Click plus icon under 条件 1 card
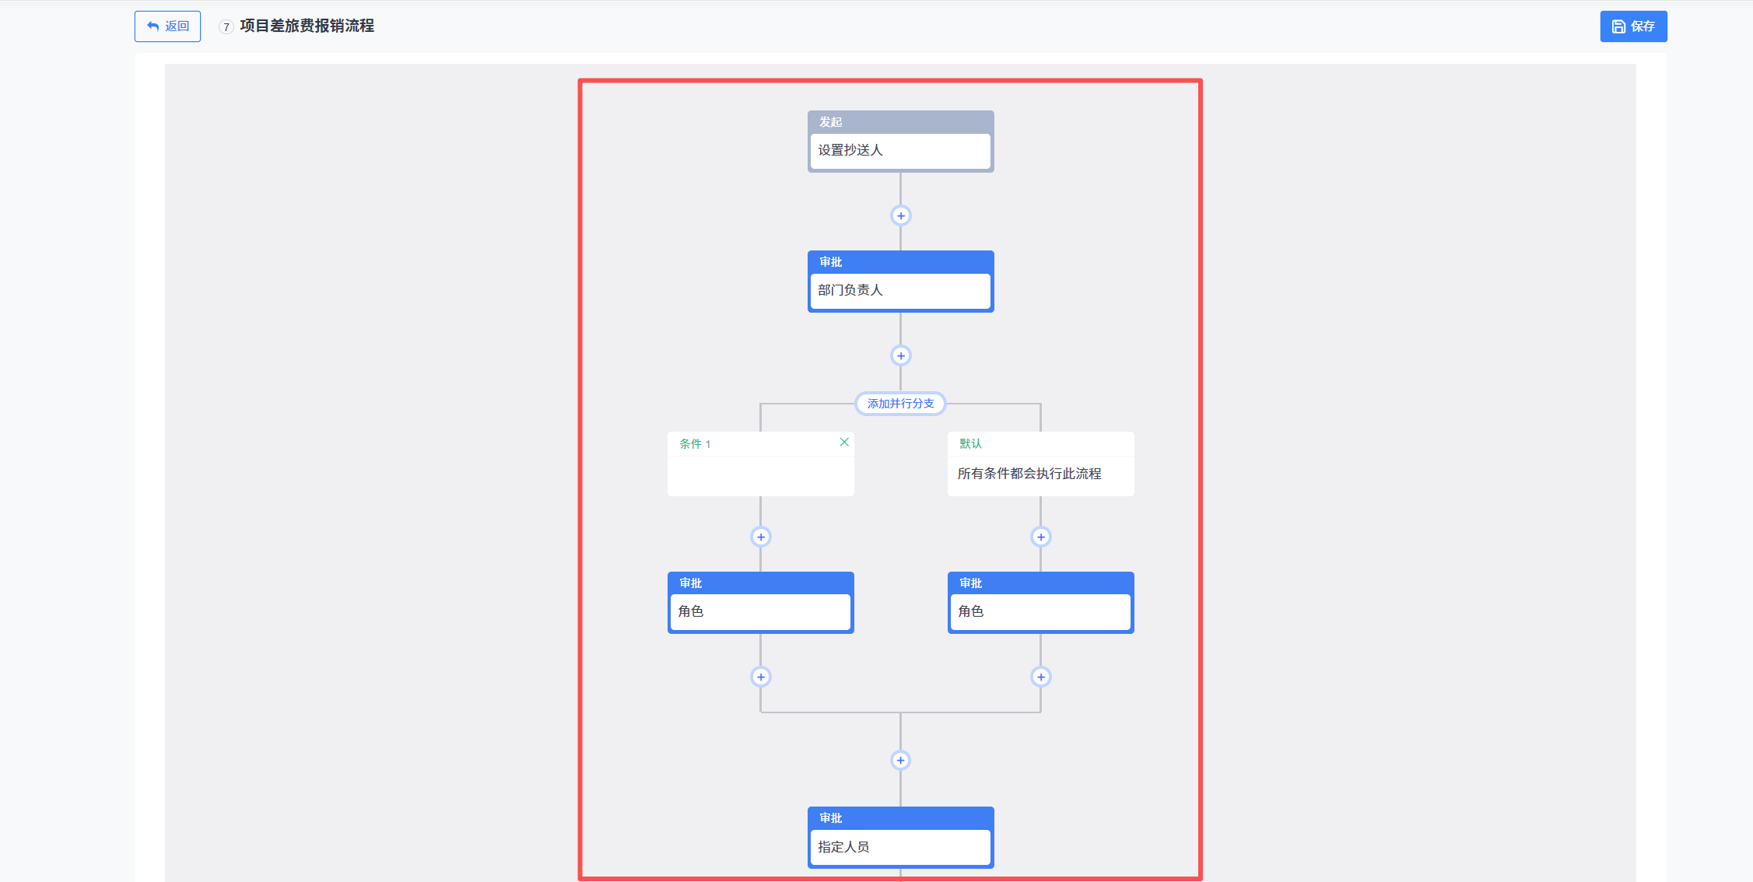 coord(760,537)
